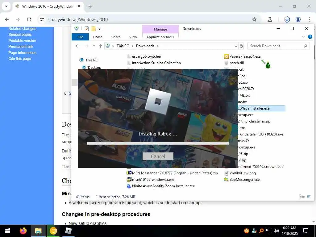This screenshot has width=316, height=237.
Task: Click the search magnifier icon in Explorer
Action: click(305, 46)
